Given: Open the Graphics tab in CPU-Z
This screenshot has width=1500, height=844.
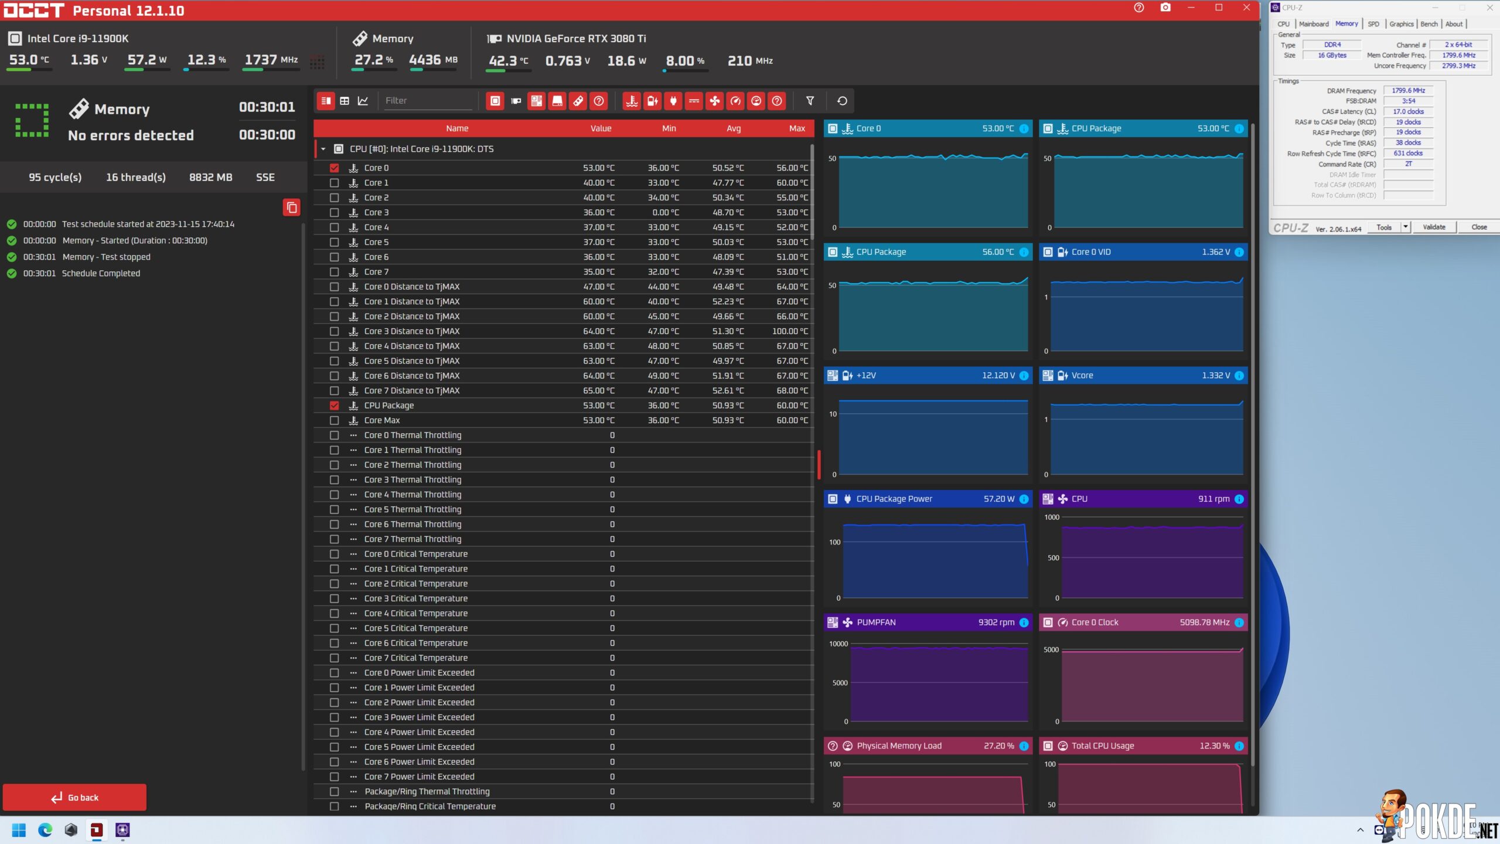Looking at the screenshot, I should (x=1401, y=24).
